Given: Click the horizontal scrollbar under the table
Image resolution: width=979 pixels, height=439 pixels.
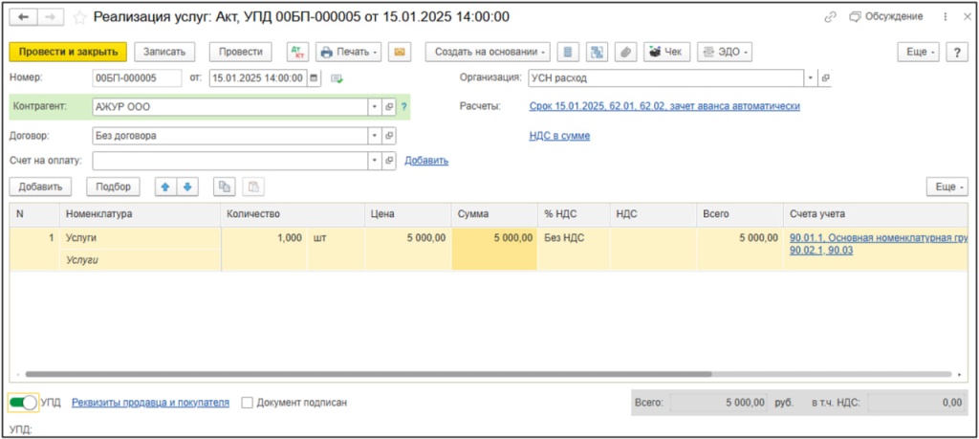Looking at the screenshot, I should (478, 374).
